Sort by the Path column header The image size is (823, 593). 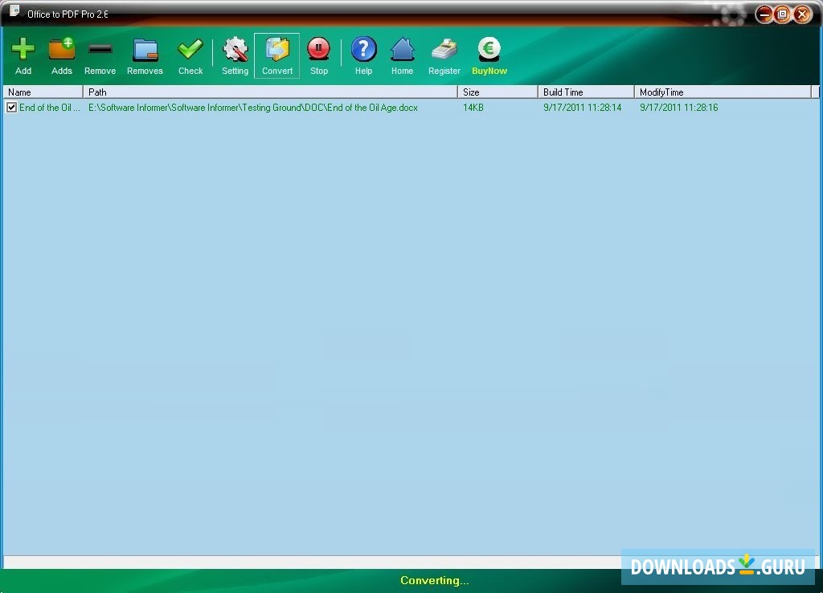(270, 92)
